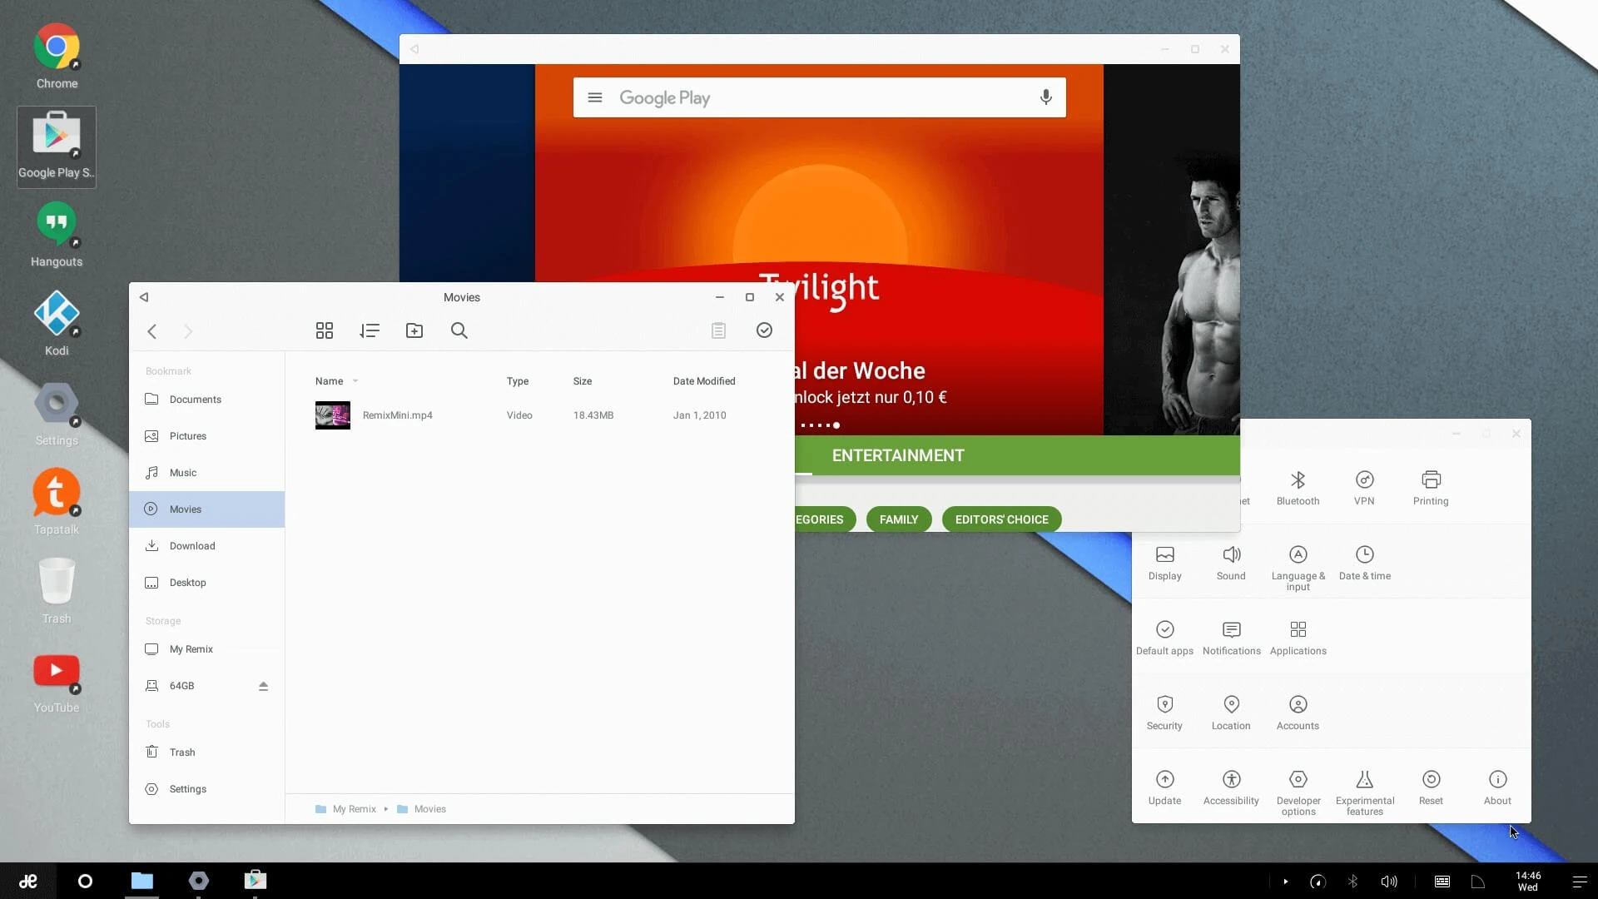
Task: Open Tapatalk desktop icon
Action: [x=57, y=502]
